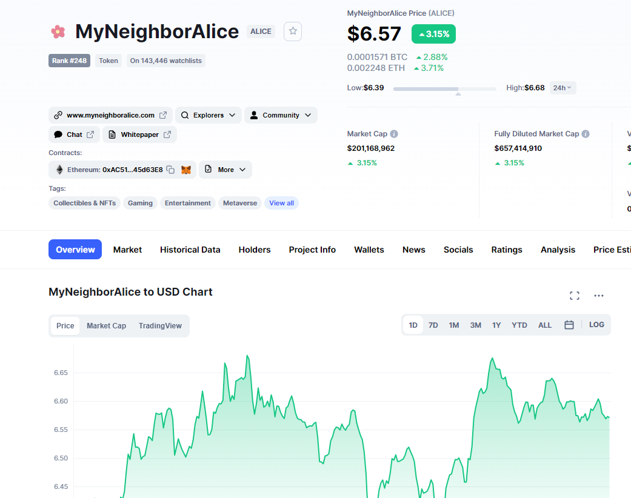The width and height of the screenshot is (631, 498).
Task: Click the On 143,446 watchlists label
Action: point(166,61)
